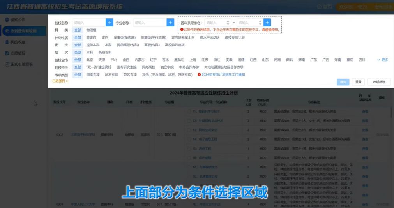Select 国家专项 in 专项类型 row
The height and width of the screenshot is (208, 394).
point(93,75)
